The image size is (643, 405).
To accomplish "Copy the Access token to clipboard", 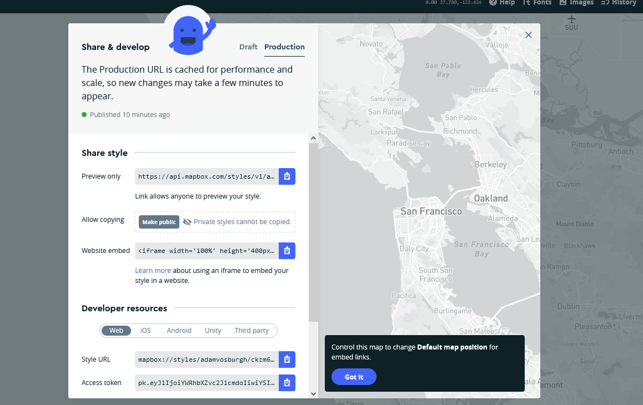I will (287, 383).
